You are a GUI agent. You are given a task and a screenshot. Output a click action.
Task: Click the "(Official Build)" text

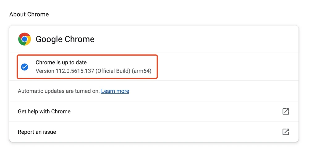113,71
